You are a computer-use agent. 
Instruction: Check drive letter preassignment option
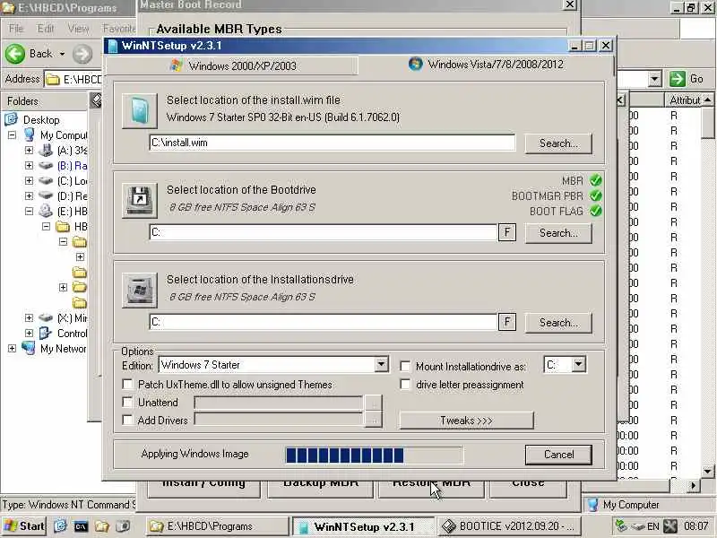405,385
